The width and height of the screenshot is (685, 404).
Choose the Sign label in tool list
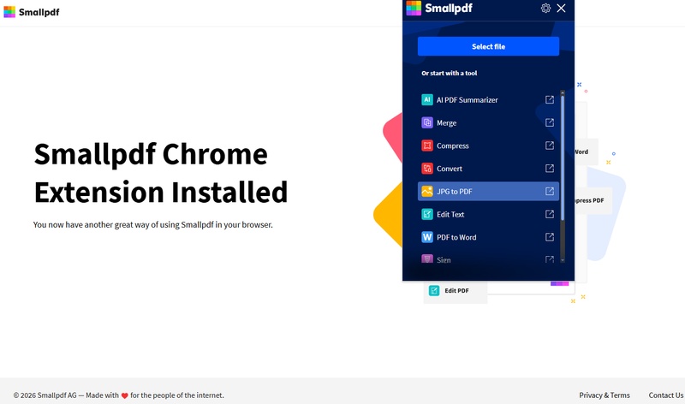coord(444,260)
